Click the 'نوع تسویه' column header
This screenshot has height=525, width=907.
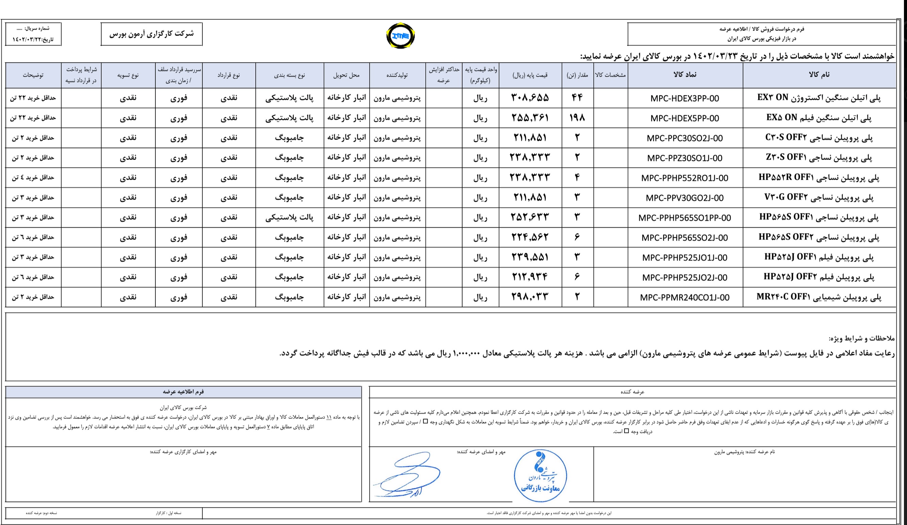click(128, 75)
